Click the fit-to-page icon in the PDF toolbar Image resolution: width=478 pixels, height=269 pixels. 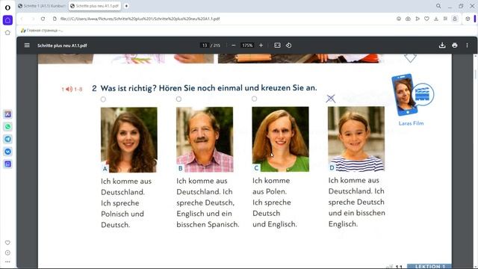click(277, 45)
